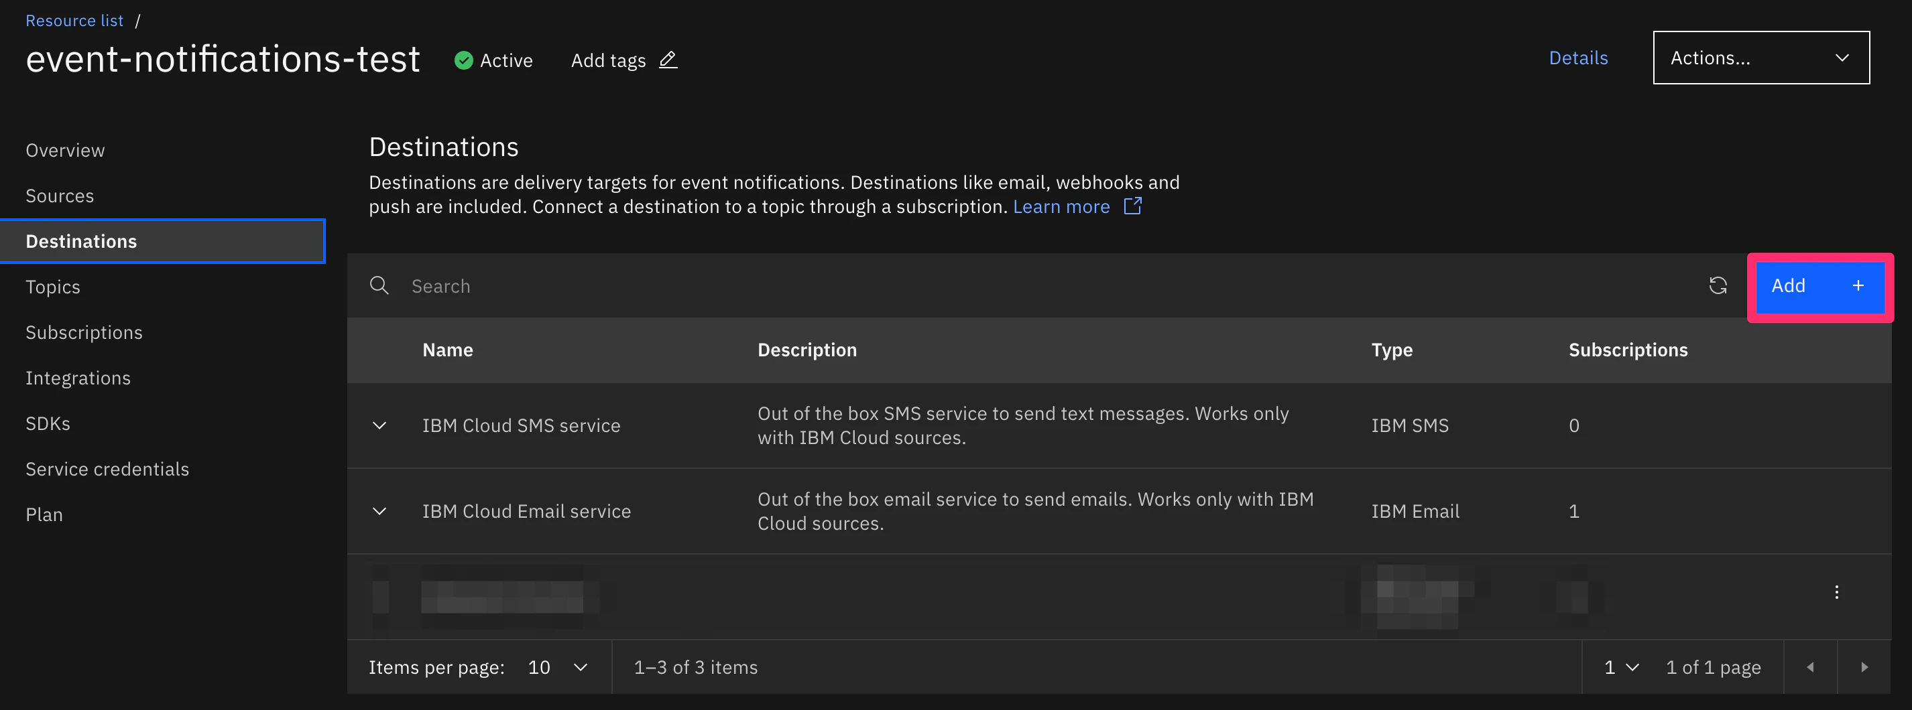Click the IBM Email type cell
This screenshot has width=1912, height=710.
(x=1415, y=511)
